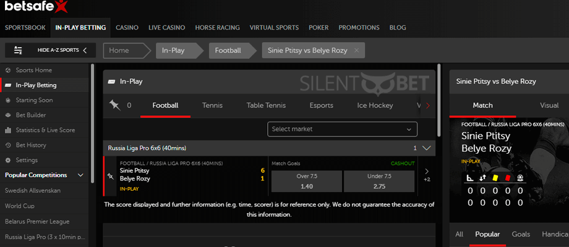
Task: Select the Football sport tab
Action: (165, 106)
